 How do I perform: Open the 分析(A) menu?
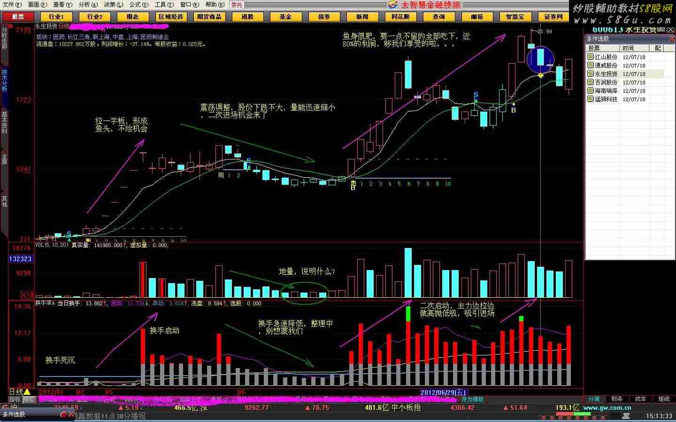tap(88, 5)
